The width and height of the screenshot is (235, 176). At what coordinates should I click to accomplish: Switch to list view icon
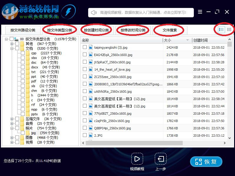coord(221,30)
